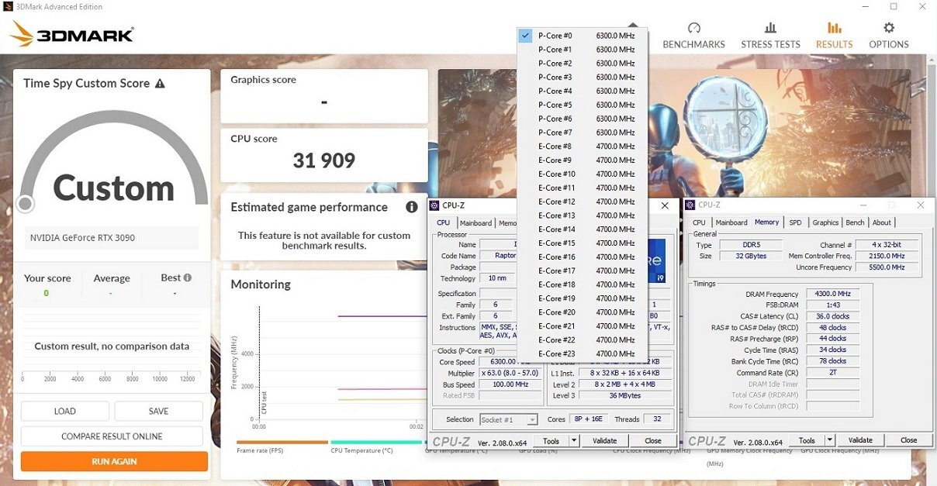This screenshot has width=937, height=486.
Task: Click Close button in the CPU-tab CPU-Z window
Action: (x=653, y=441)
